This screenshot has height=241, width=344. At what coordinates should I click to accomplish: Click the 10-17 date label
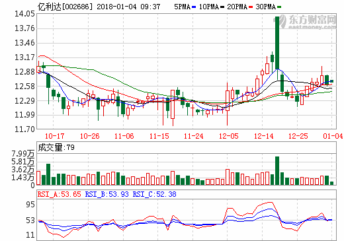point(54,136)
